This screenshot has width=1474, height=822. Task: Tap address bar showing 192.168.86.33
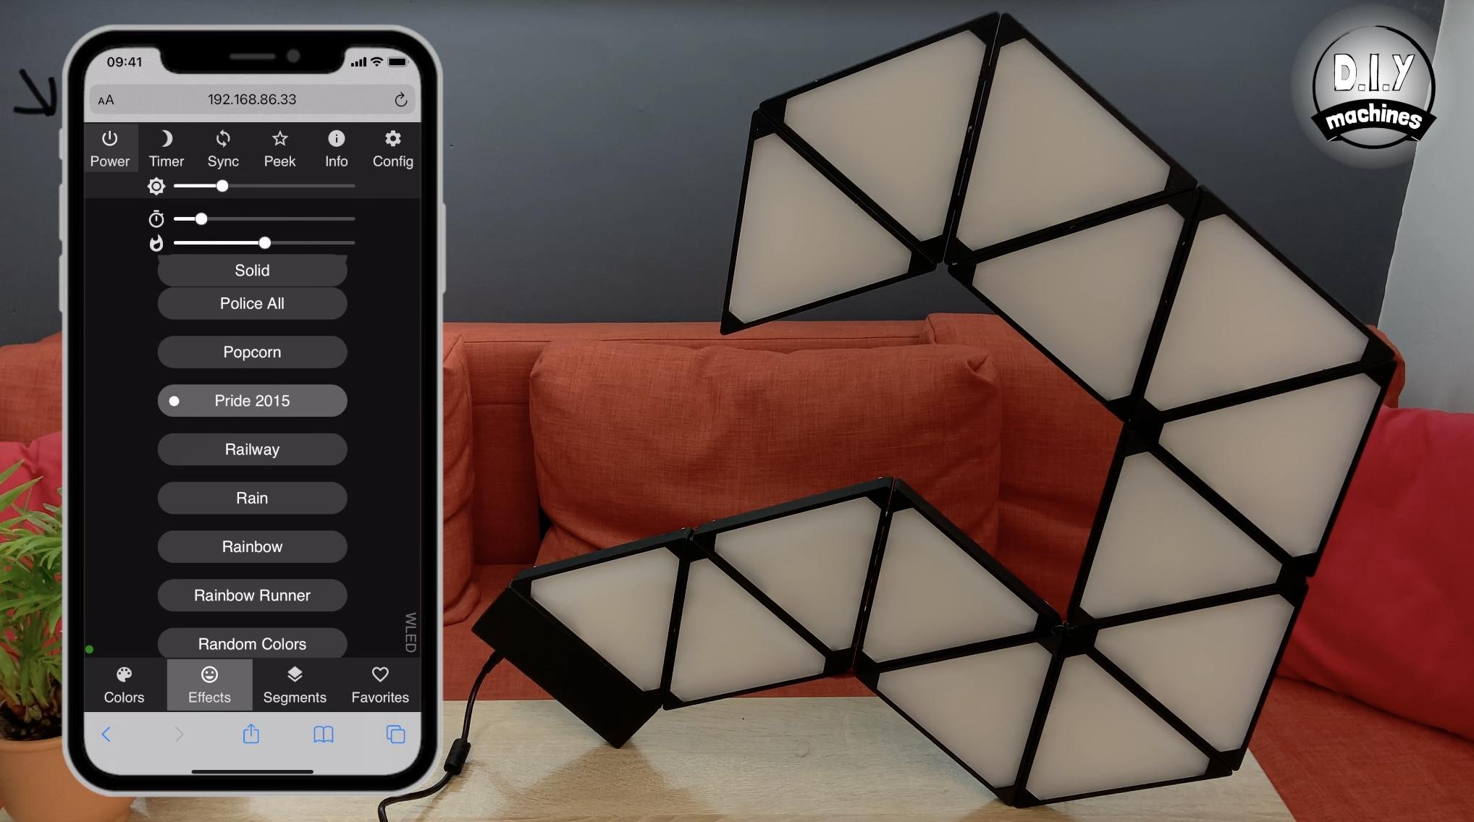pos(251,99)
